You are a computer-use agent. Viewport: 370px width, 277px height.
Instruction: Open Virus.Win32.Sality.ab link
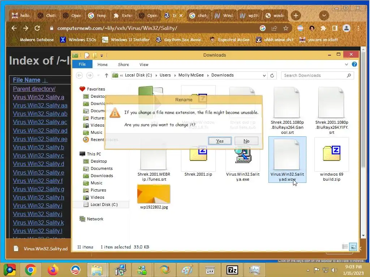tap(40, 114)
